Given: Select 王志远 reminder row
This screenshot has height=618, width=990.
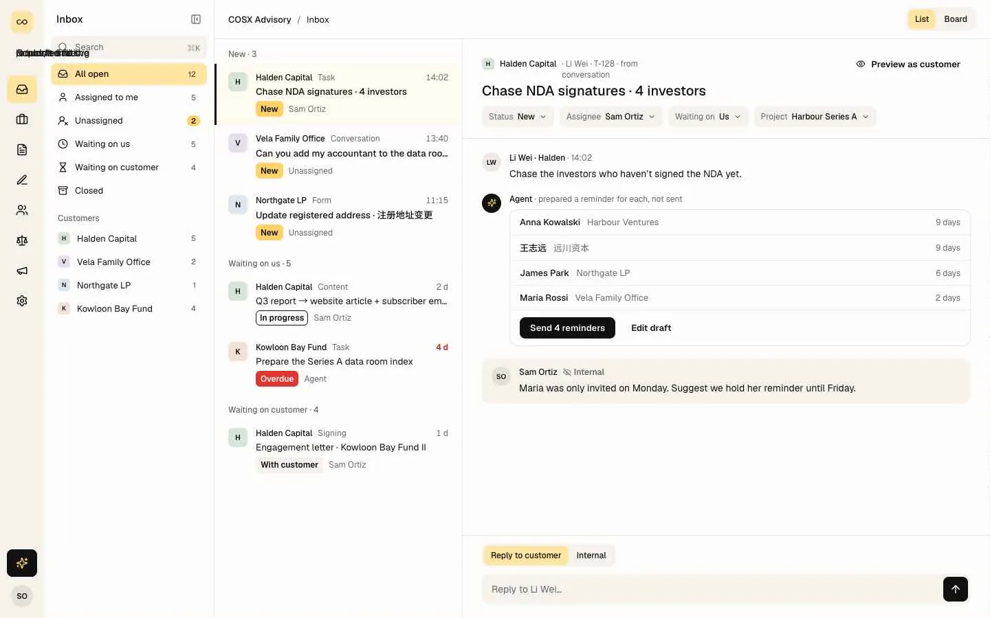Looking at the screenshot, I should pos(740,248).
